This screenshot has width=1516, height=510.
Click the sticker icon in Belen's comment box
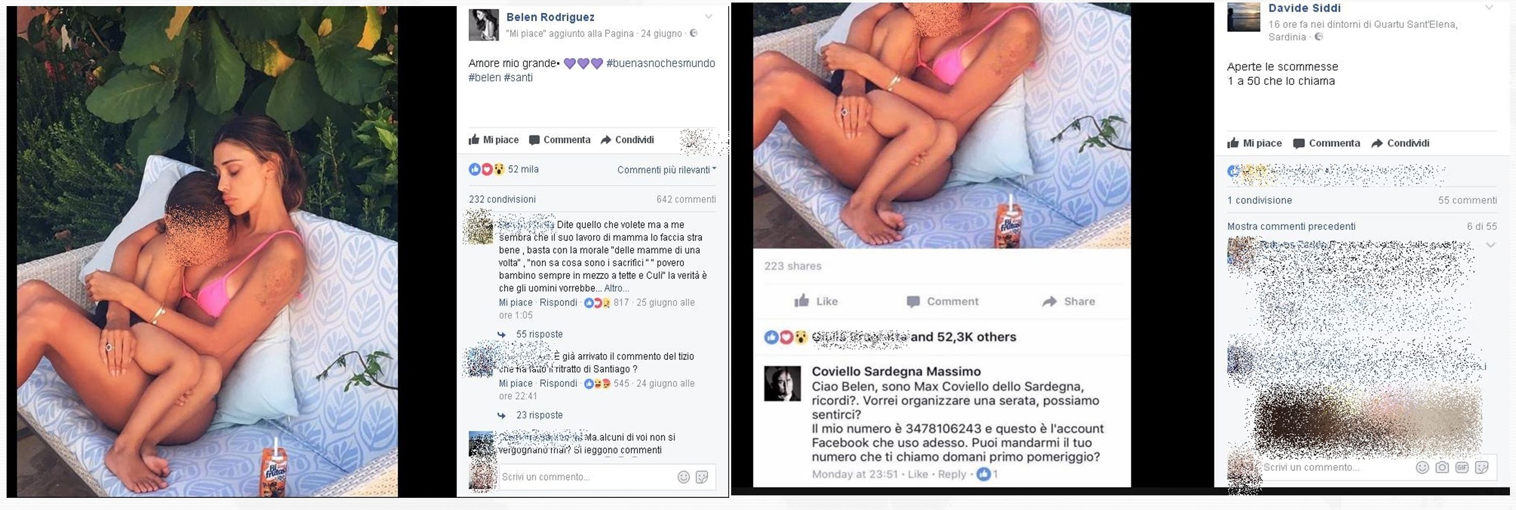(x=701, y=477)
